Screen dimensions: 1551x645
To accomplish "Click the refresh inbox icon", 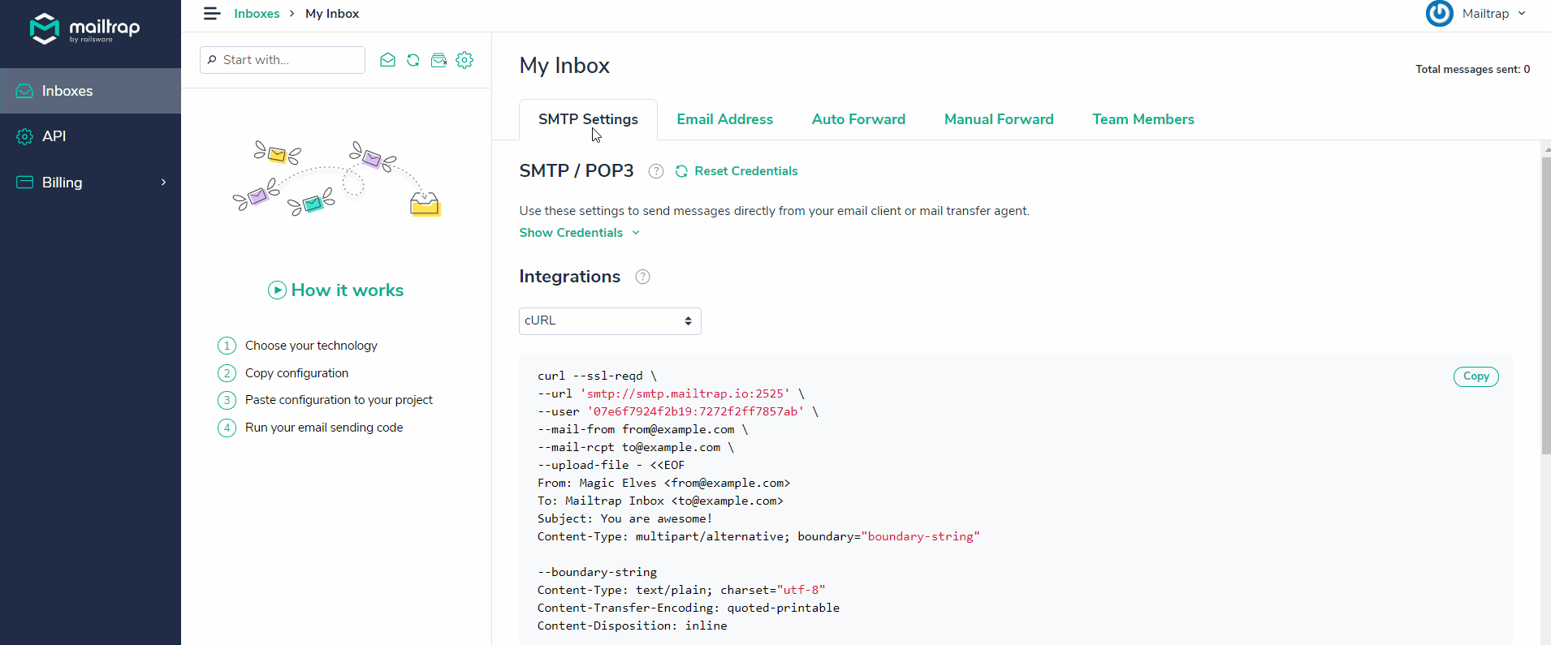I will point(413,60).
